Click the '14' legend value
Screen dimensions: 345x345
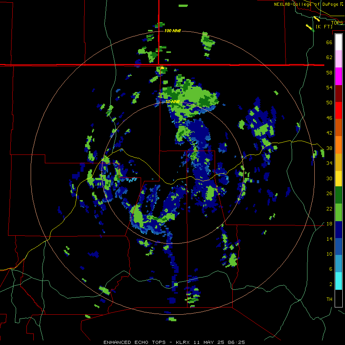329,239
